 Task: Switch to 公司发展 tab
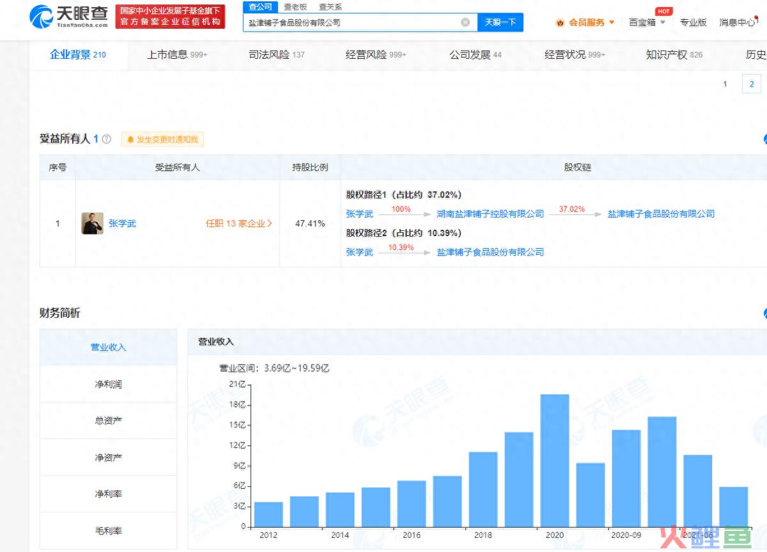476,55
